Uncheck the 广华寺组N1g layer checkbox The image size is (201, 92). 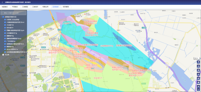[5, 41]
